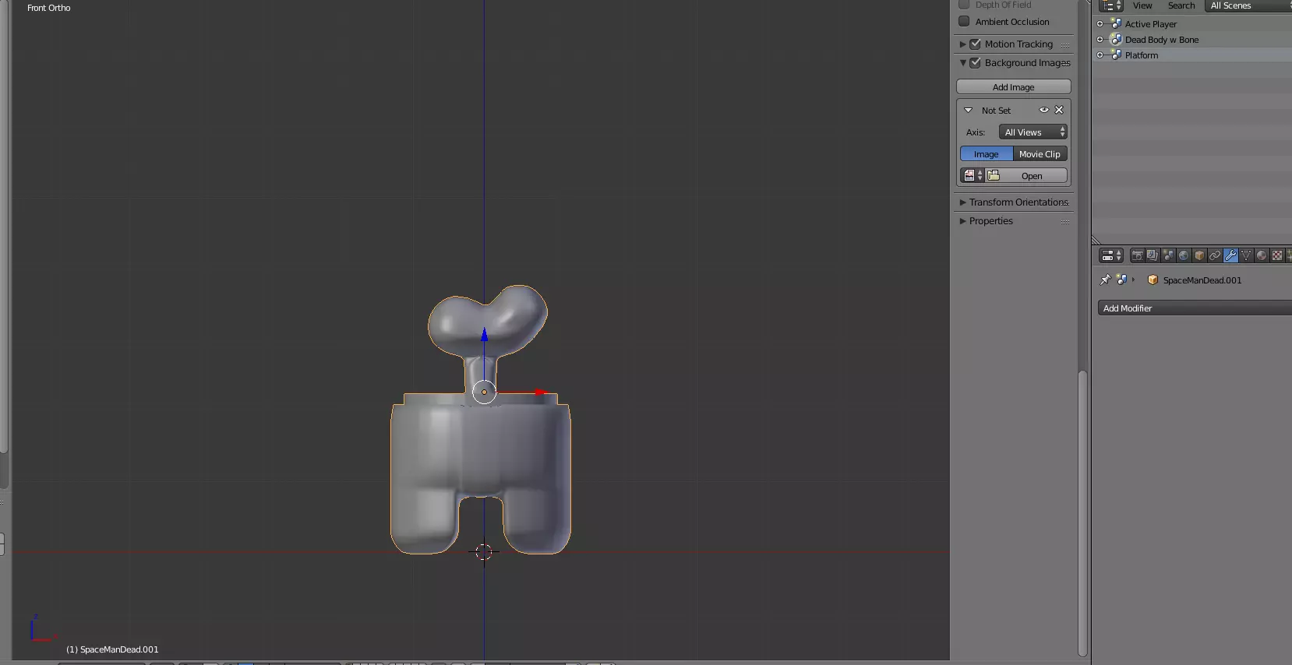The image size is (1292, 665).
Task: Click the scene icon next to Dead Body w Bone
Action: [x=1116, y=40]
